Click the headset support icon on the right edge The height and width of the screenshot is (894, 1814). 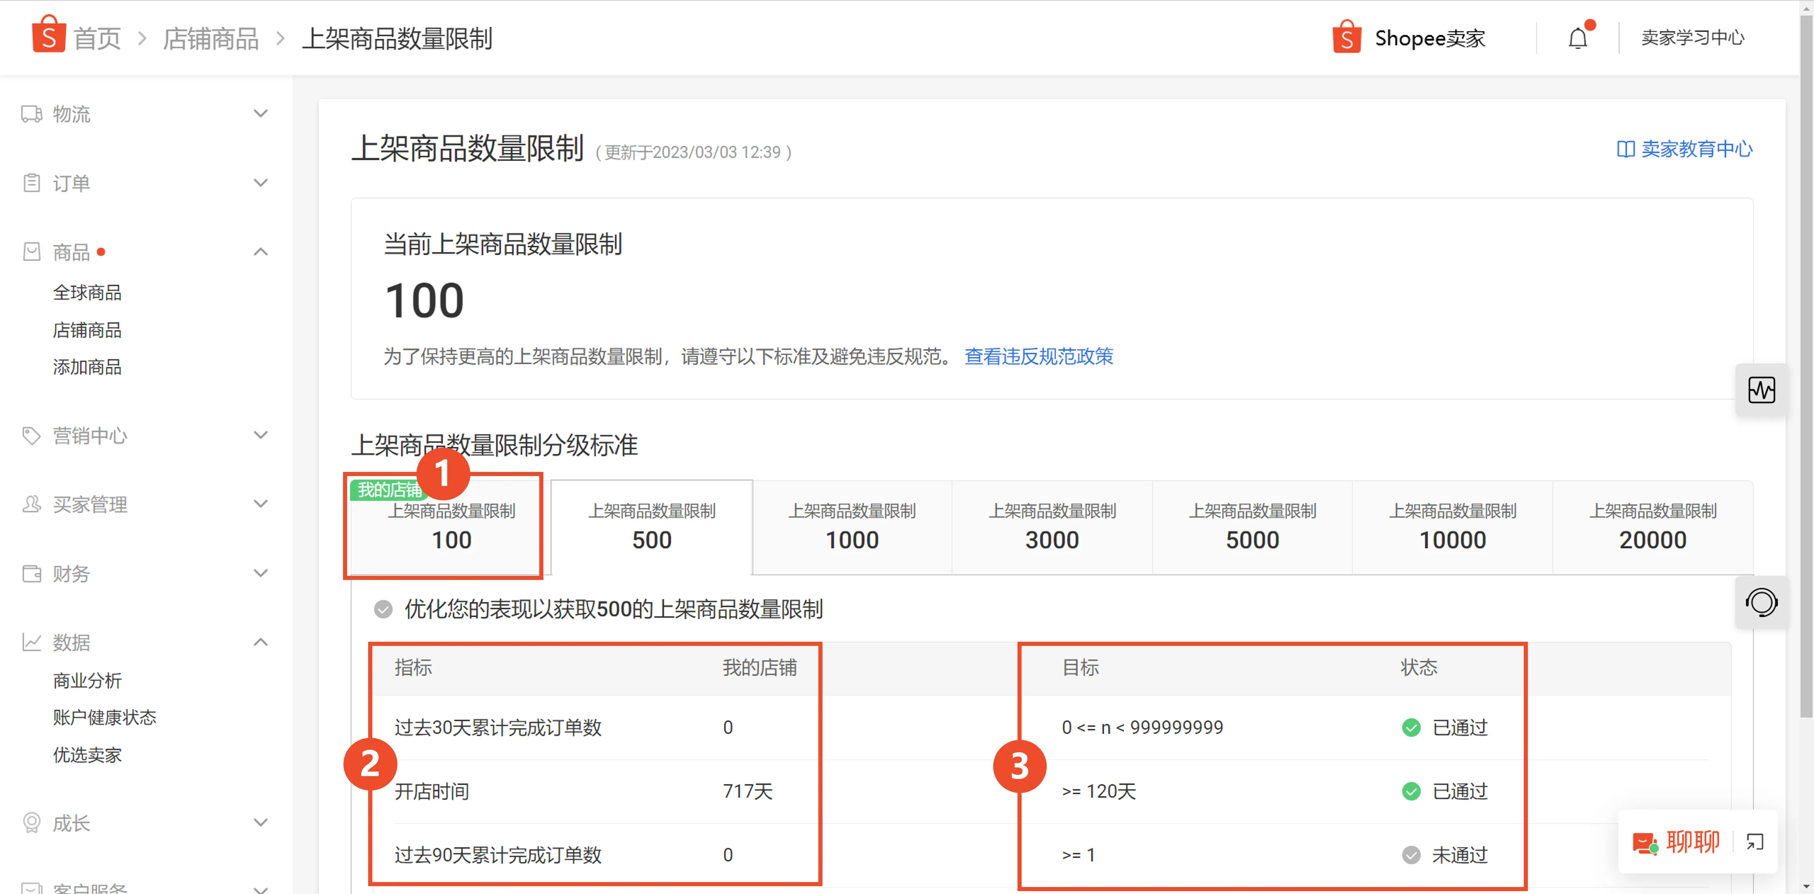(x=1762, y=602)
